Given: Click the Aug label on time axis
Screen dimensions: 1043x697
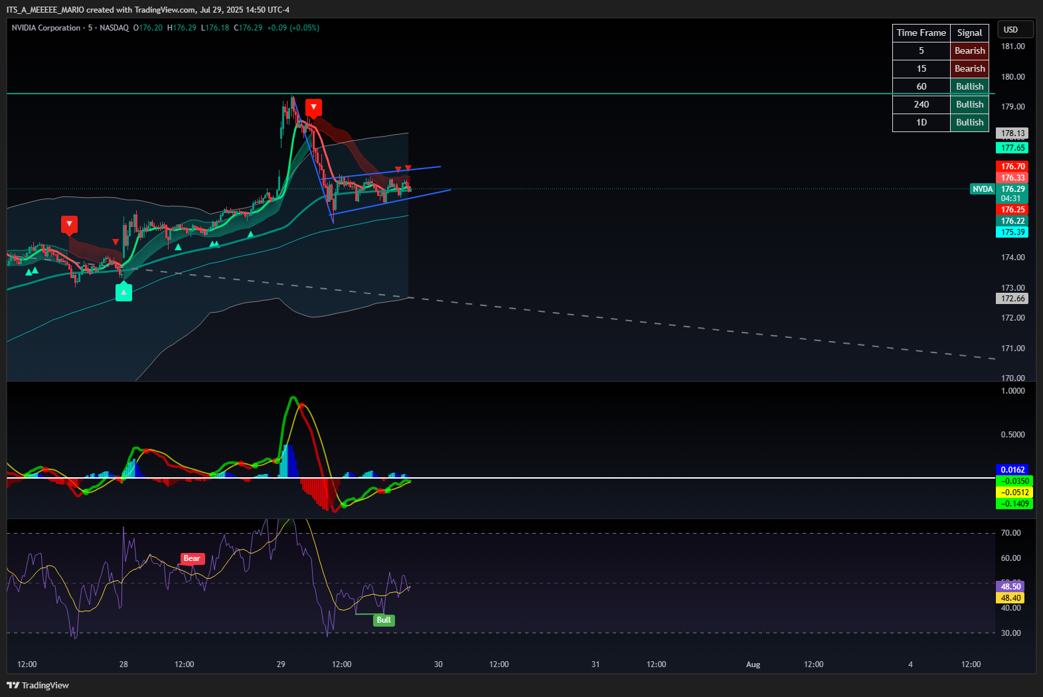Looking at the screenshot, I should [753, 664].
